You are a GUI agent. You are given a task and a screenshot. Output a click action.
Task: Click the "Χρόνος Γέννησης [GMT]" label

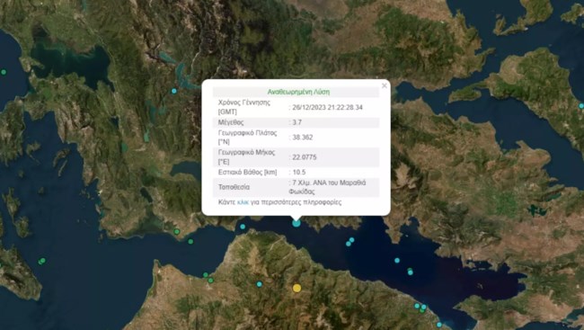[x=244, y=107]
